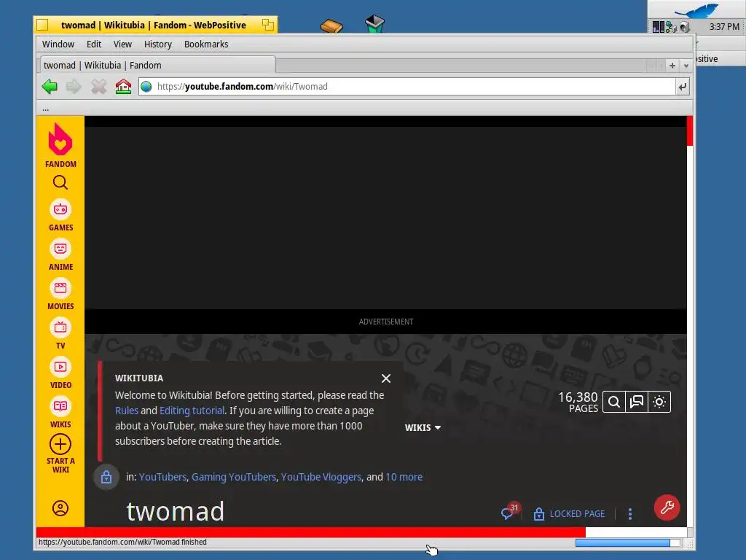Click the bookmark bar ellipsis

[45, 109]
